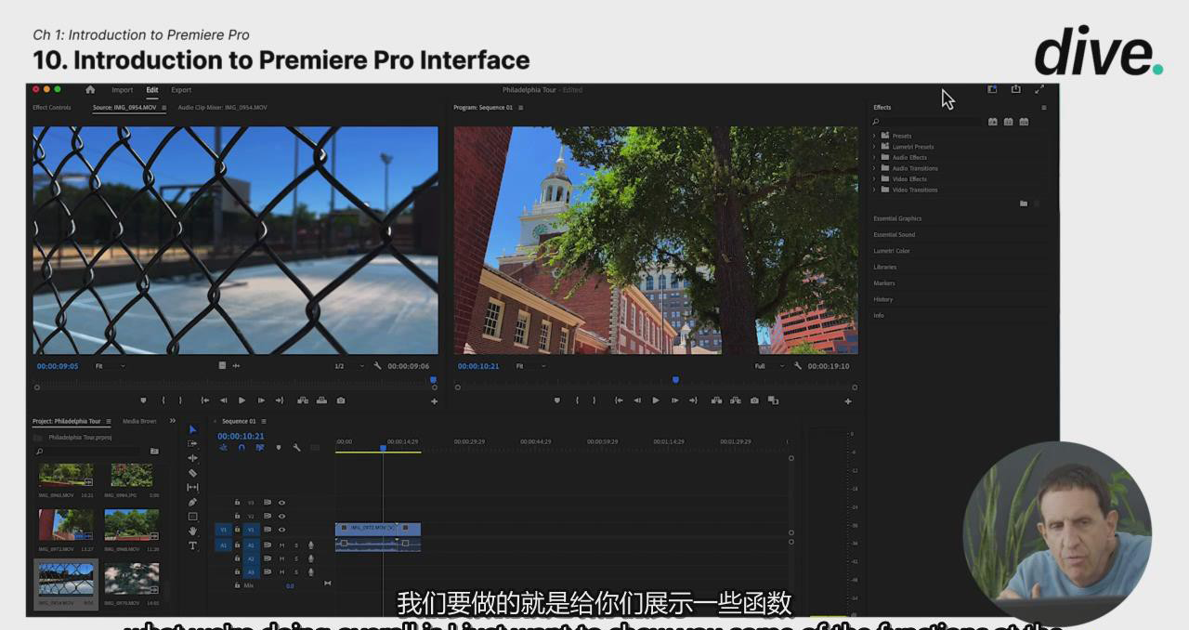Pick the Razor tool

pos(193,473)
